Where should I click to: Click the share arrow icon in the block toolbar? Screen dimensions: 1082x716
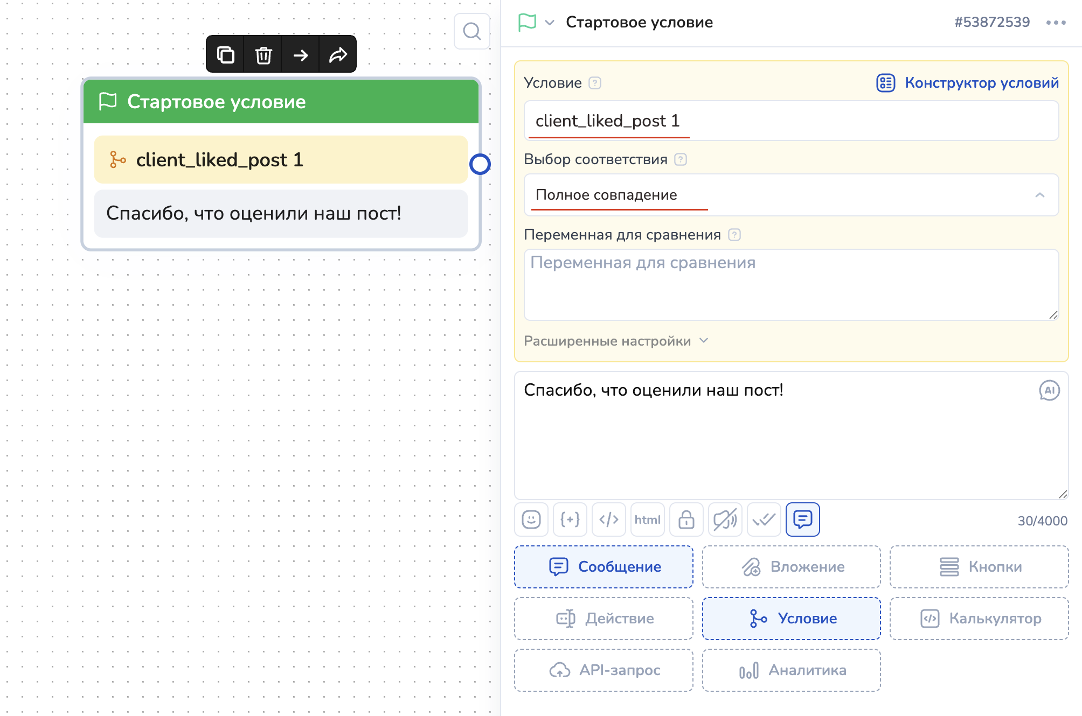pyautogui.click(x=338, y=55)
